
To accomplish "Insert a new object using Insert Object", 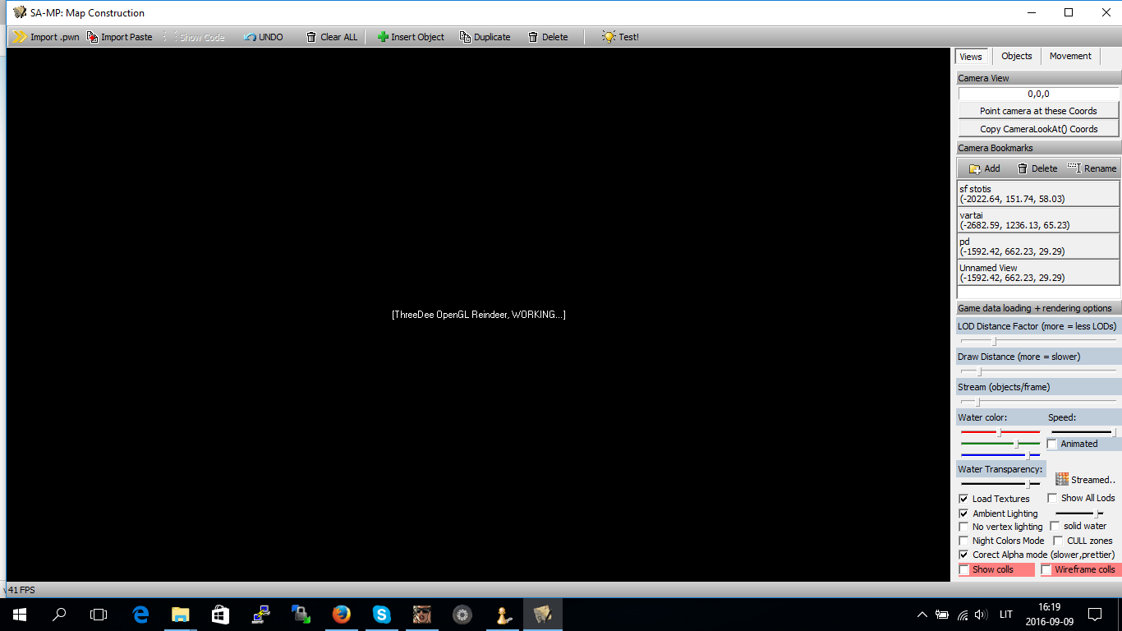I will (411, 37).
